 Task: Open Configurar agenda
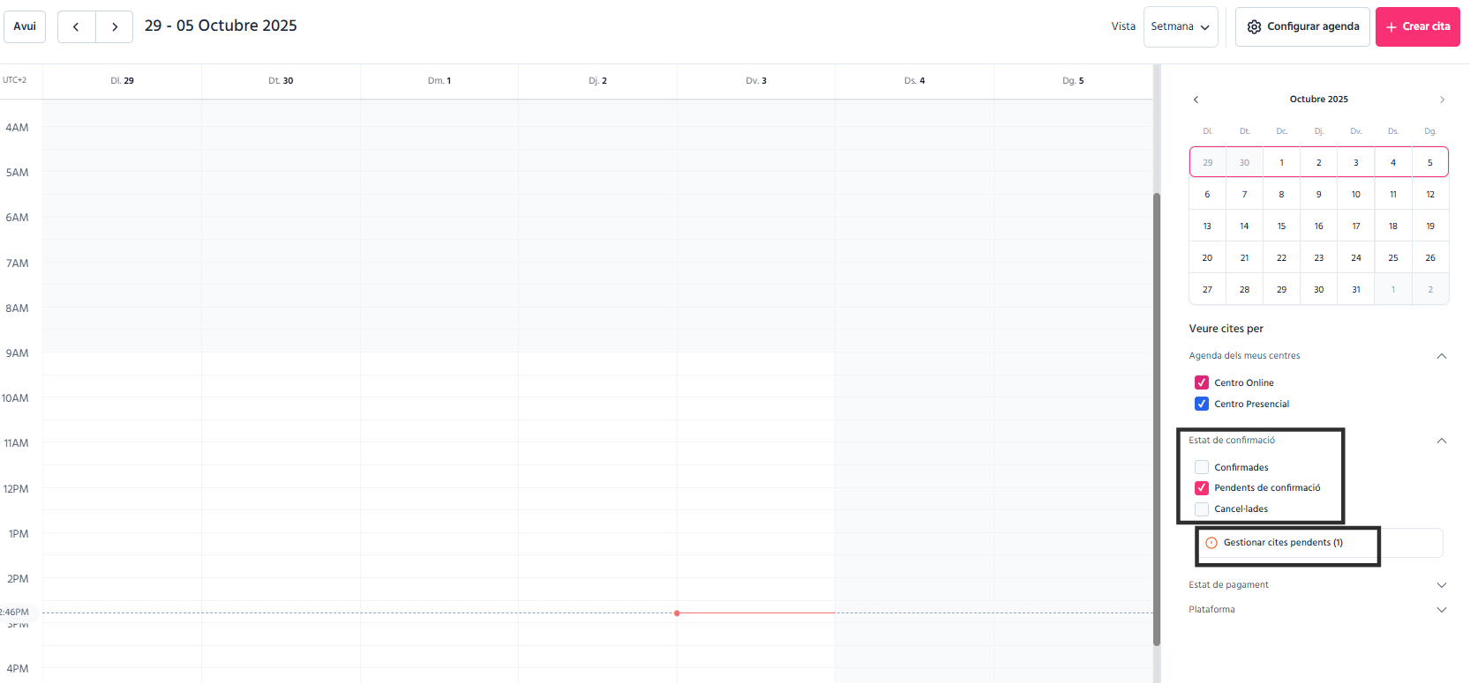coord(1302,26)
